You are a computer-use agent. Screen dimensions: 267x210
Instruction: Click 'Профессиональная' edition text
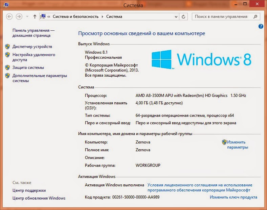(103, 57)
